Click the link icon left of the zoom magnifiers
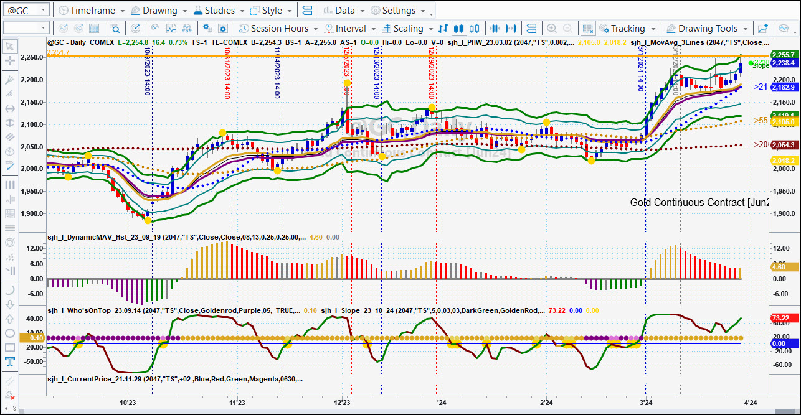The width and height of the screenshot is (801, 415). [531, 28]
